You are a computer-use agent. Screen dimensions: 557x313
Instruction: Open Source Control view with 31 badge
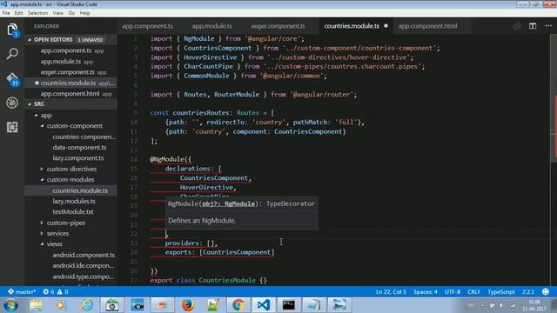click(x=12, y=79)
